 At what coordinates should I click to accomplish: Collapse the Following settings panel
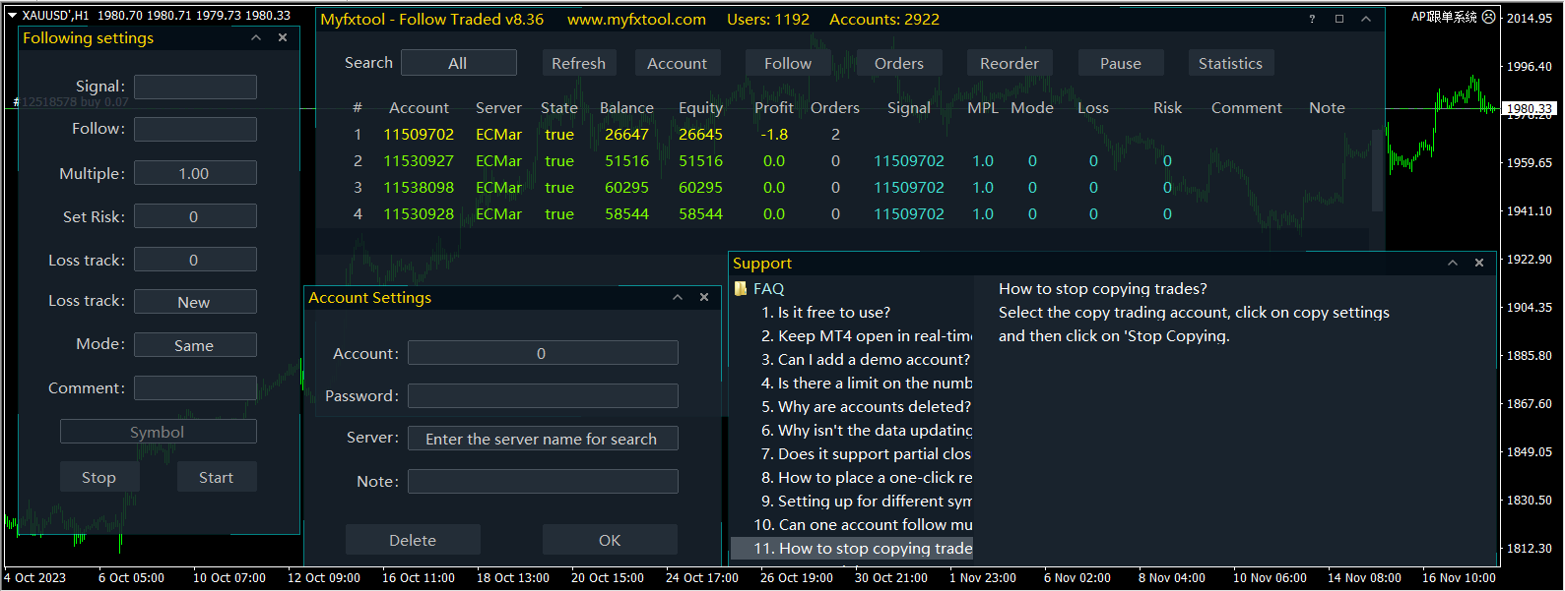(x=256, y=37)
